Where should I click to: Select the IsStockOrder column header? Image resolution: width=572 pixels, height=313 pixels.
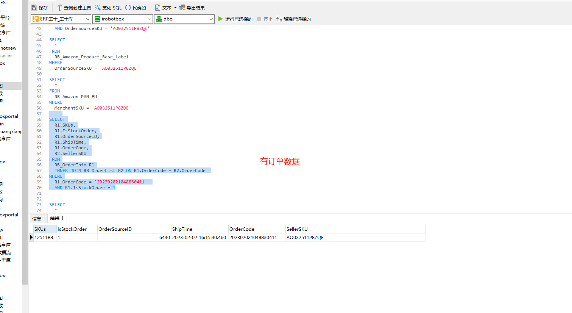tap(77, 229)
